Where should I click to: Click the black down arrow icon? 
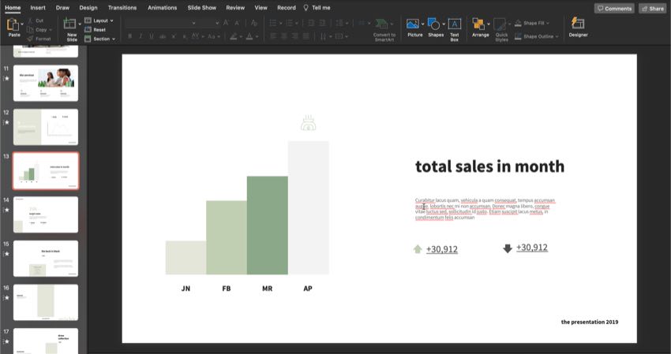(x=508, y=248)
